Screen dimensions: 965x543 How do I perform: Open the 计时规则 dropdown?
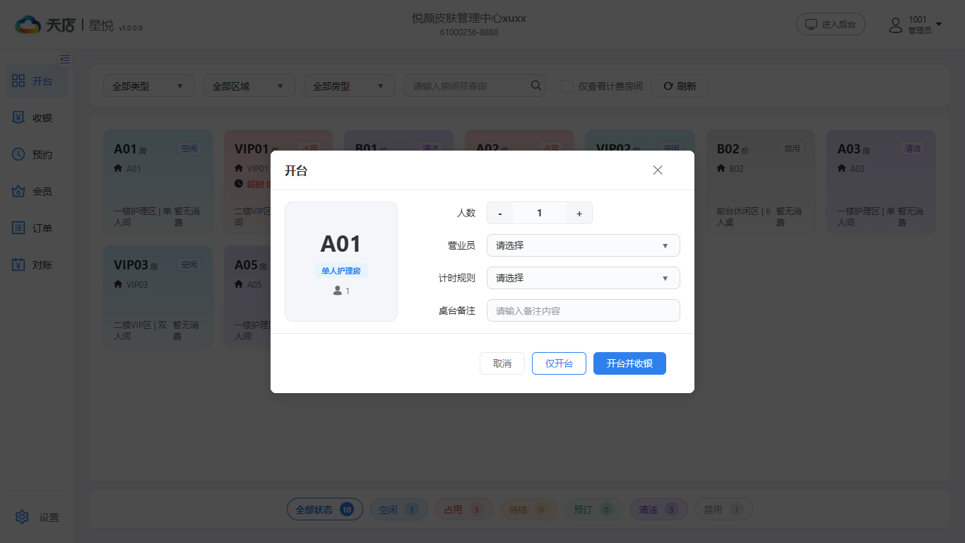pos(584,278)
